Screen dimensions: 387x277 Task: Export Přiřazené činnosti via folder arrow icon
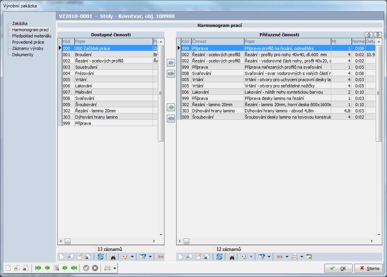[309, 257]
